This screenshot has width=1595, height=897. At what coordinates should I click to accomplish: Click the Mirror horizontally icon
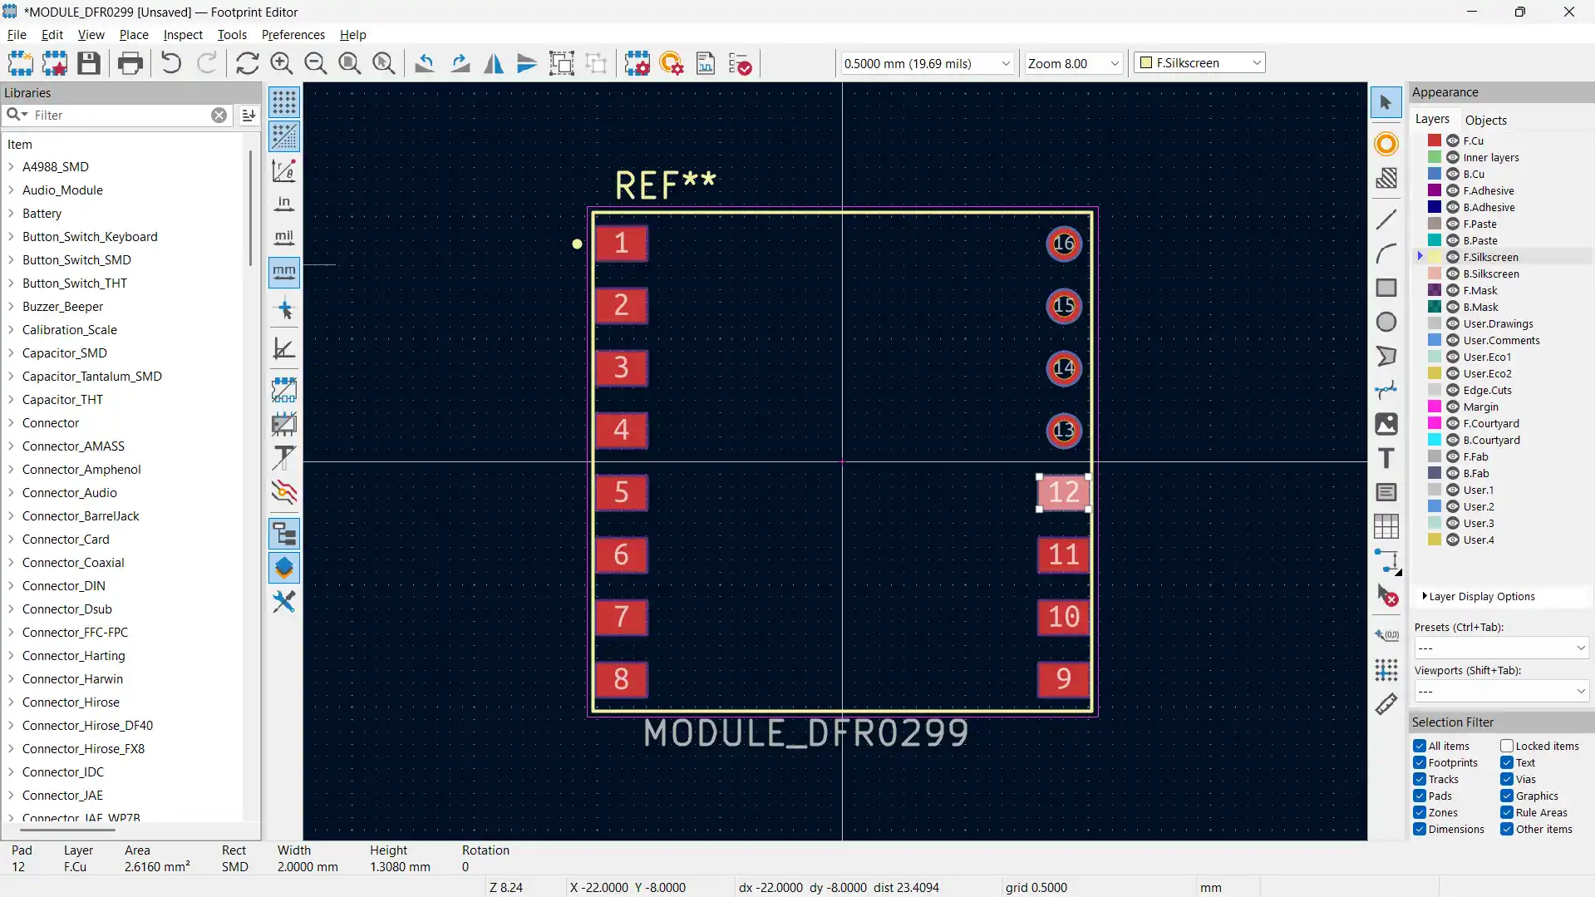coord(494,63)
